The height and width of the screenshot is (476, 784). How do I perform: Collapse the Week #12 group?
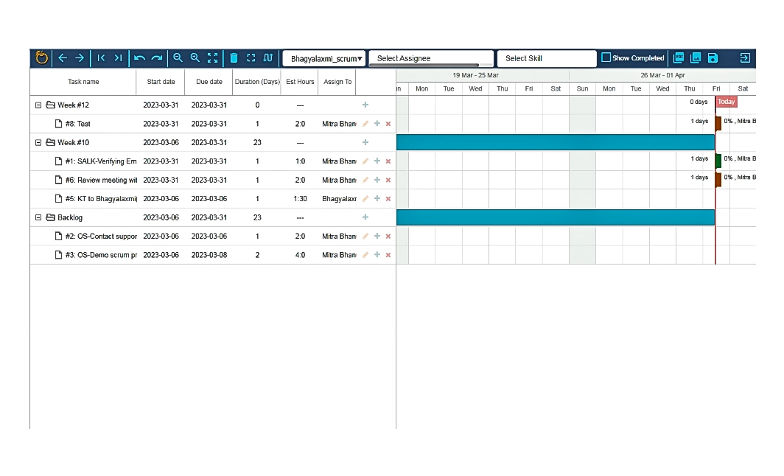(38, 105)
